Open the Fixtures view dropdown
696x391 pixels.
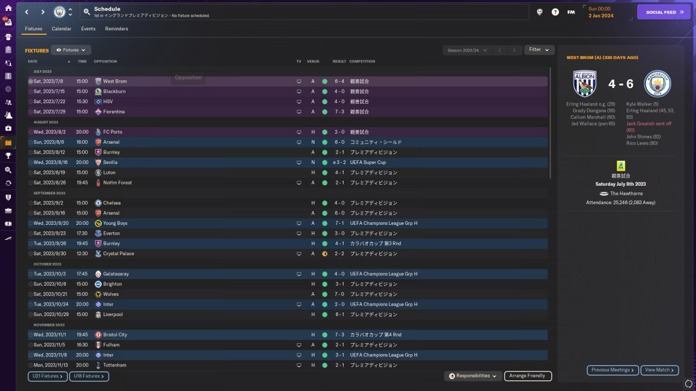71,50
